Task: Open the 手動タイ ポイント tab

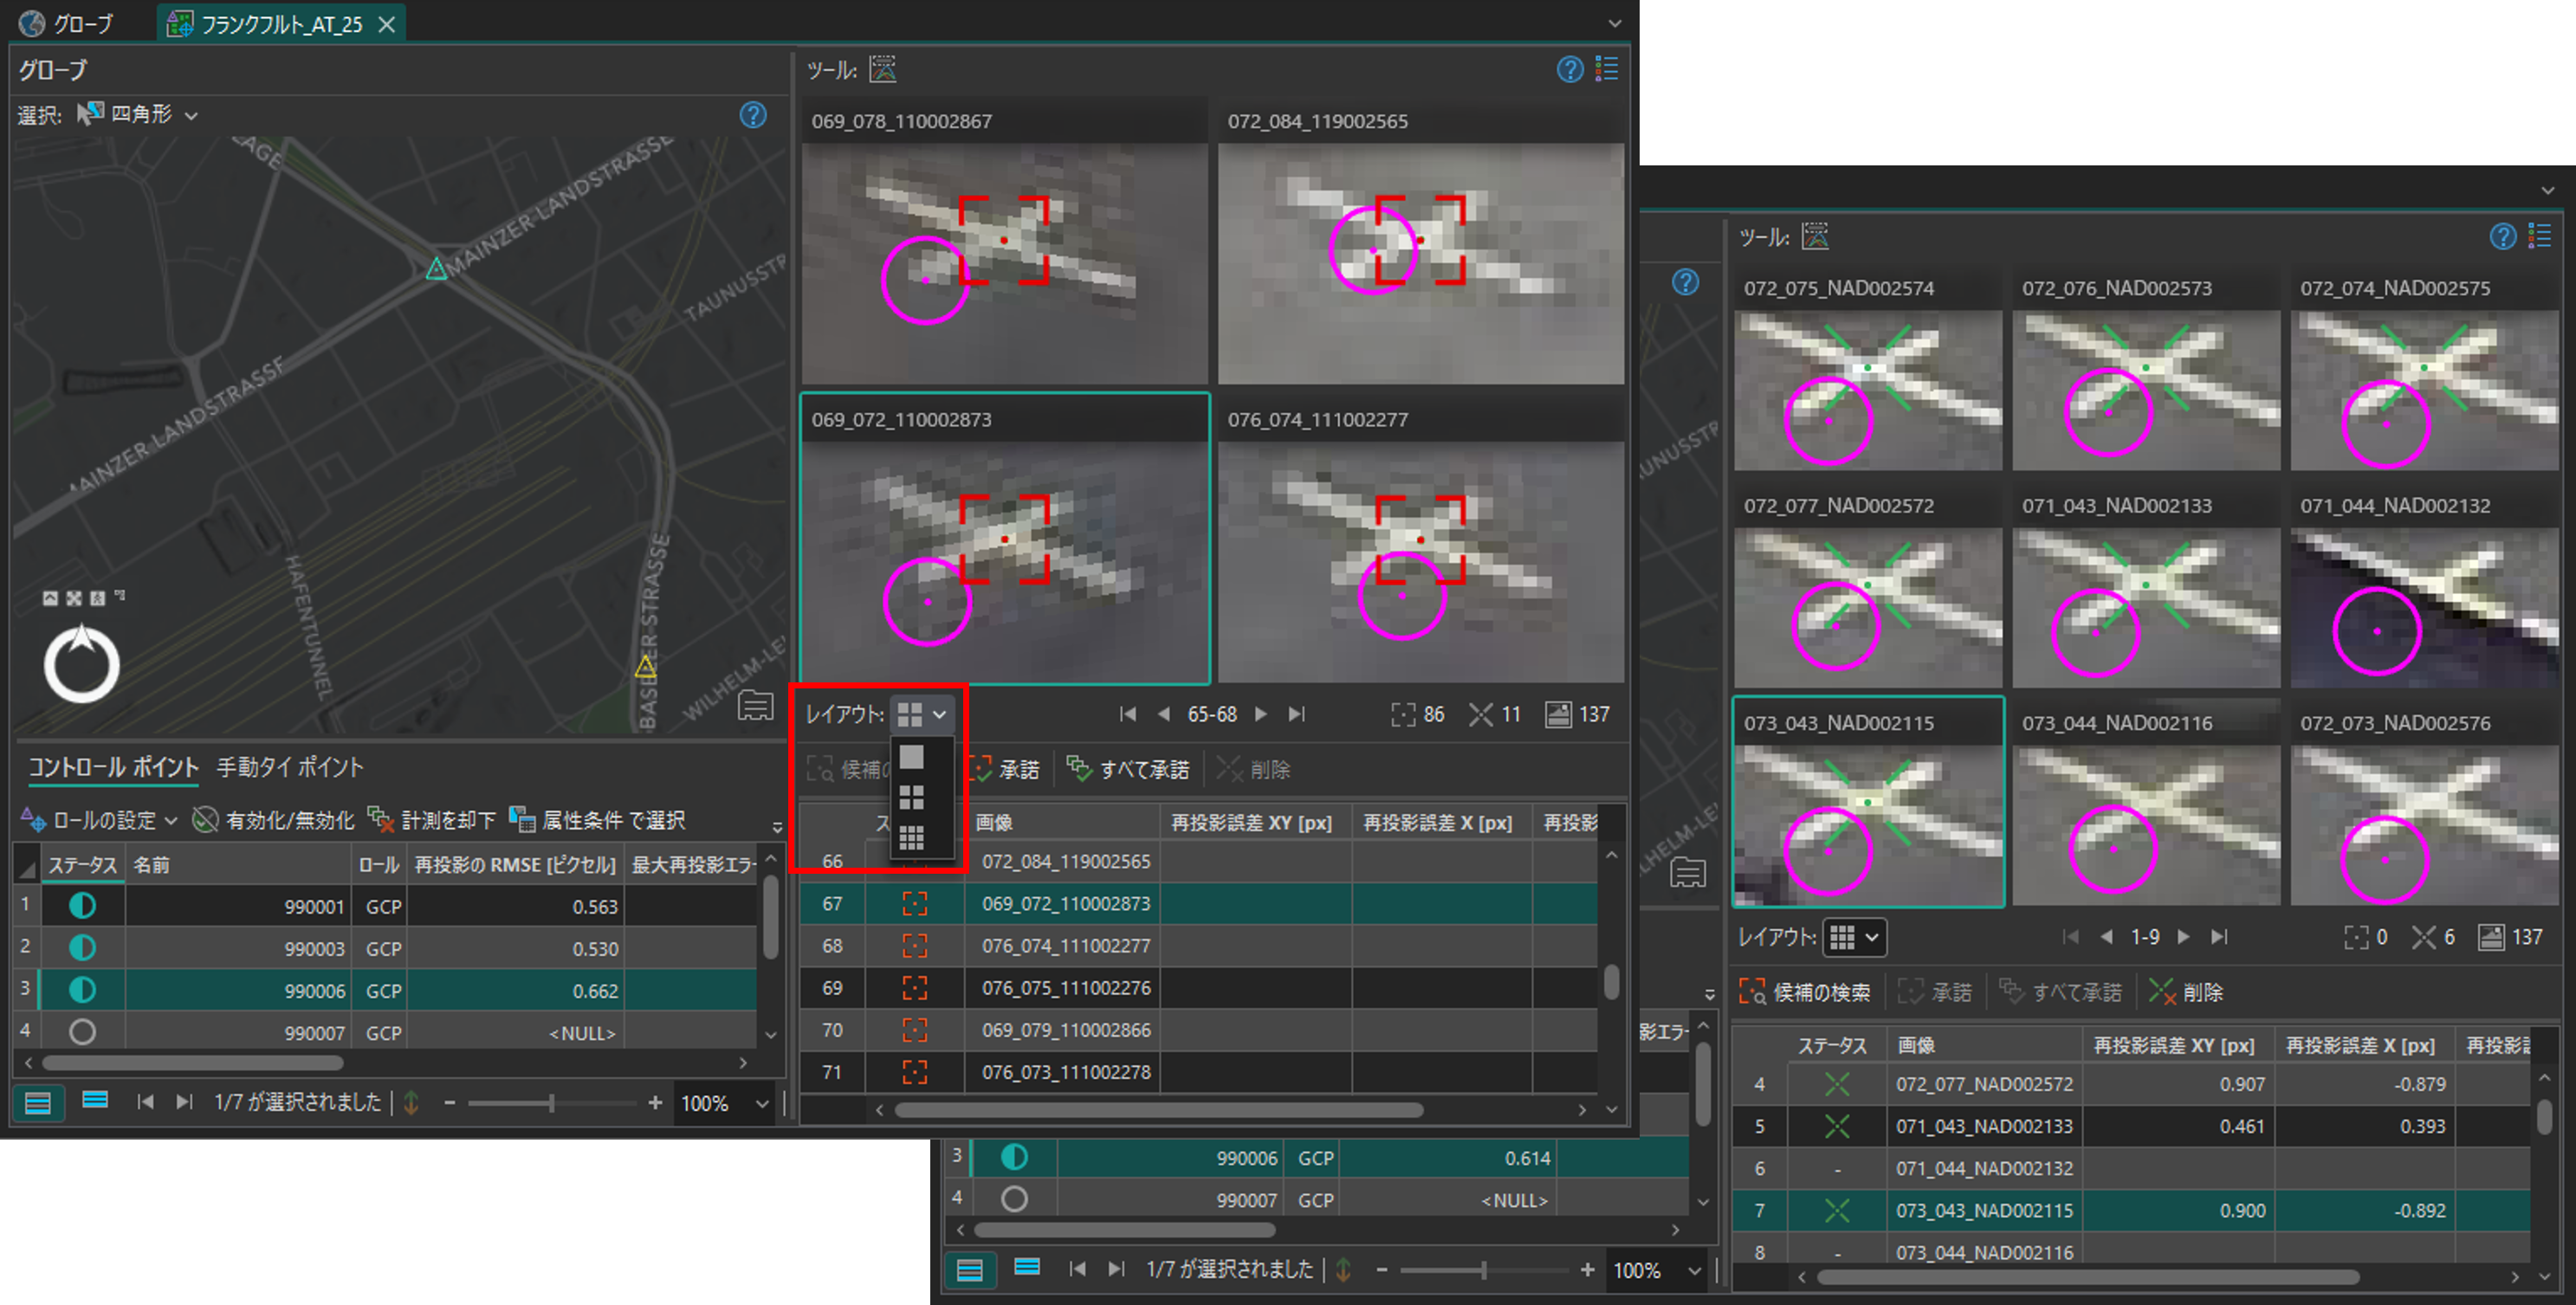Action: (x=290, y=767)
